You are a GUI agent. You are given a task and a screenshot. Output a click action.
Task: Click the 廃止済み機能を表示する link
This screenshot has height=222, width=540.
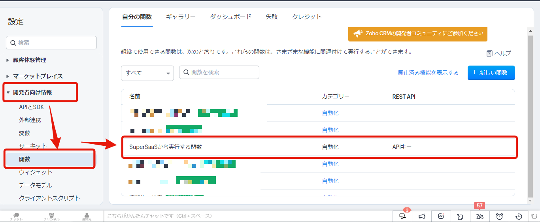point(428,73)
